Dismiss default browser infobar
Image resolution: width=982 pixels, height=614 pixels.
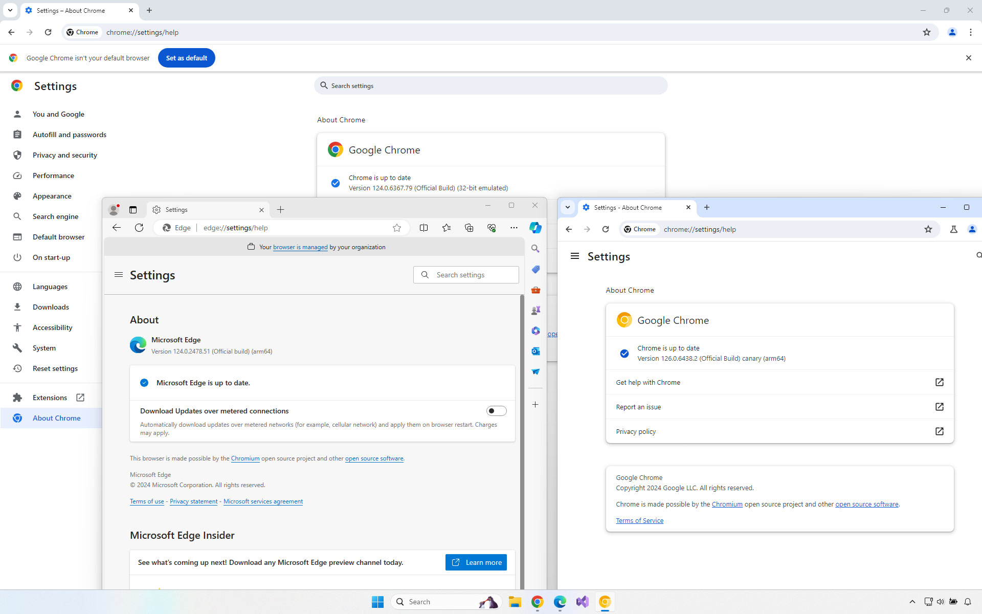(x=968, y=58)
